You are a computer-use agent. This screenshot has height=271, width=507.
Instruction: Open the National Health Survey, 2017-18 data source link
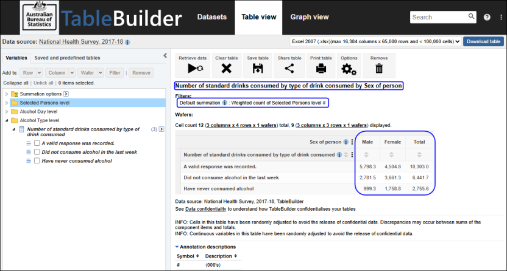tap(81, 42)
